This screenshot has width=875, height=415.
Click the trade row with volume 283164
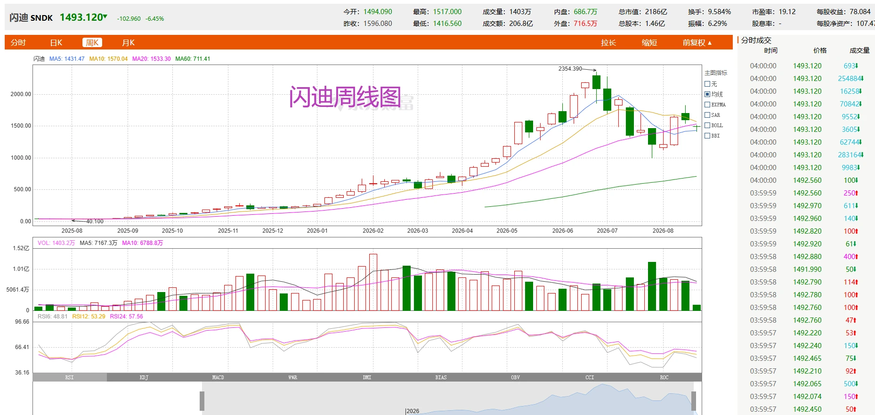(806, 155)
